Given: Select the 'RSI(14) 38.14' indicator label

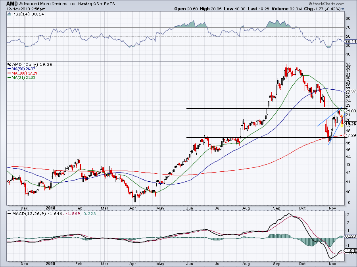Looking at the screenshot, I should point(28,14).
